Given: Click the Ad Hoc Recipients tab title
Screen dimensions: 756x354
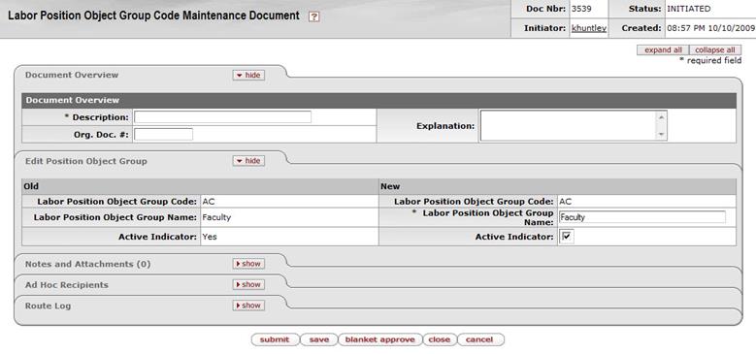Looking at the screenshot, I should [67, 284].
